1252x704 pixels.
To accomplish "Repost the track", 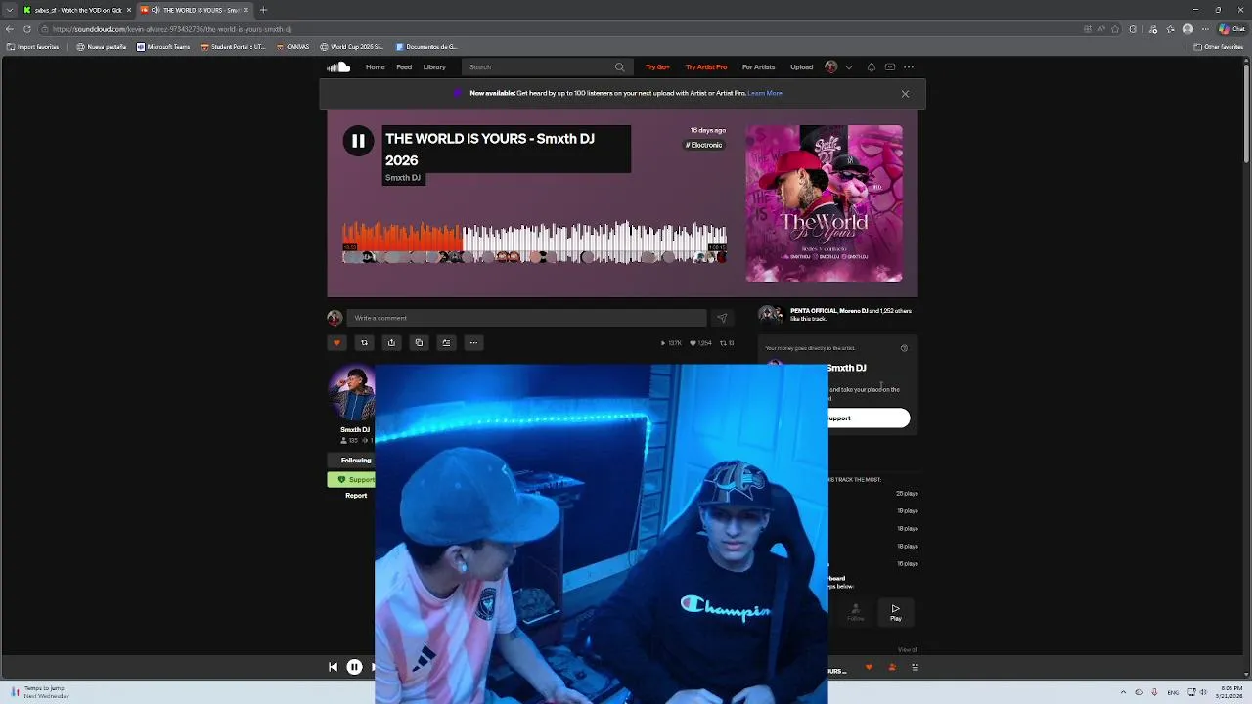I will 364,343.
